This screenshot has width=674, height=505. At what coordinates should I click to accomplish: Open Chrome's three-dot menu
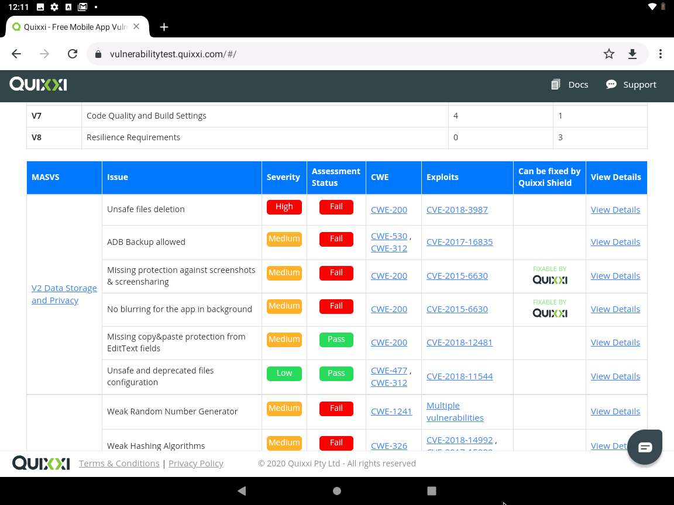661,54
